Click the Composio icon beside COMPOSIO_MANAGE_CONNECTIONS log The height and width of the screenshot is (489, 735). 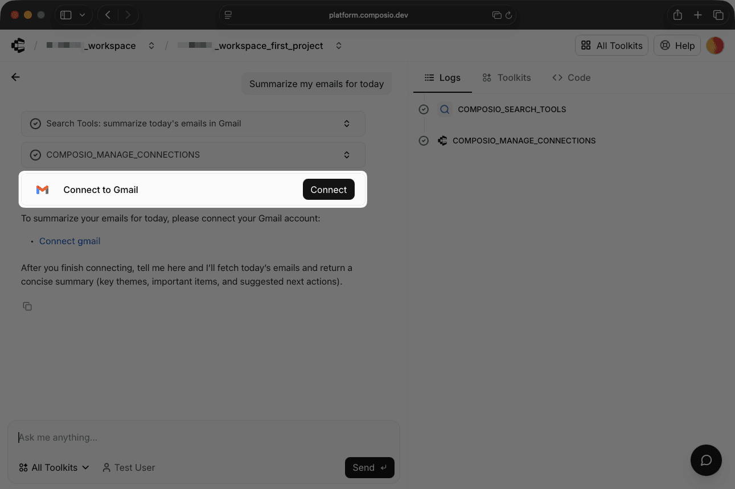[442, 141]
